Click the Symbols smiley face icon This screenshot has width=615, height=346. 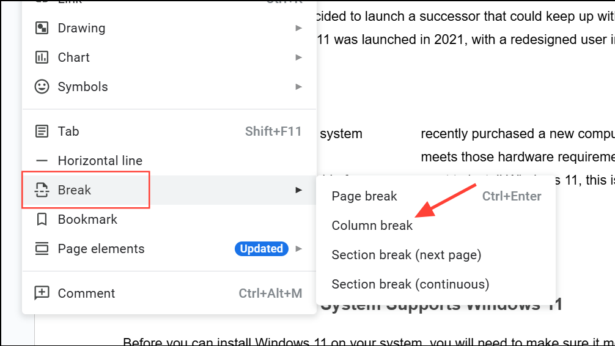[x=42, y=87]
